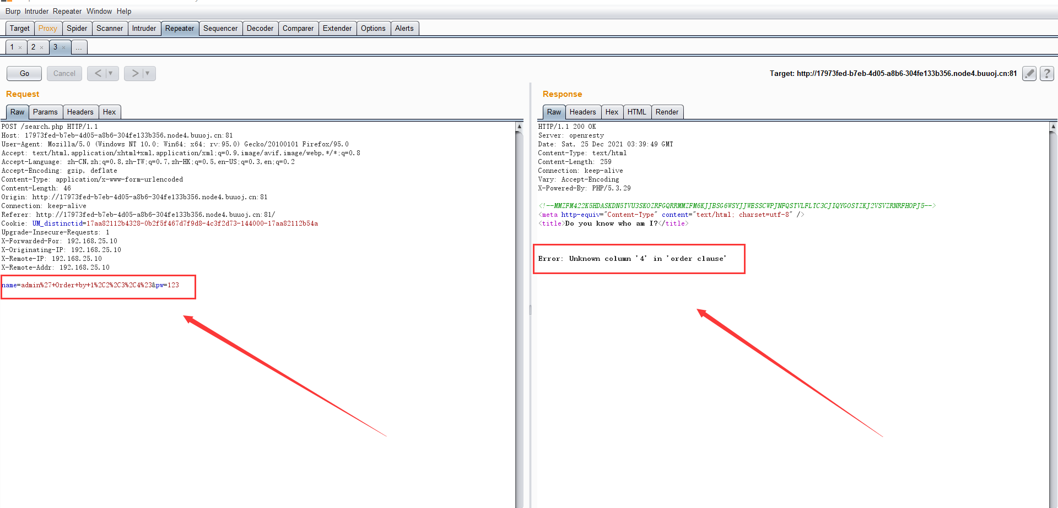Select the Request Params view tab
Viewport: 1058px width, 508px height.
[45, 112]
